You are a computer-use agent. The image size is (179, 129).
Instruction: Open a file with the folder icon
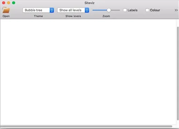tap(6, 10)
